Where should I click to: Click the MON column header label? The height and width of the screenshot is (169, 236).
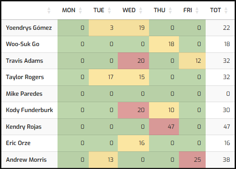coord(69,10)
